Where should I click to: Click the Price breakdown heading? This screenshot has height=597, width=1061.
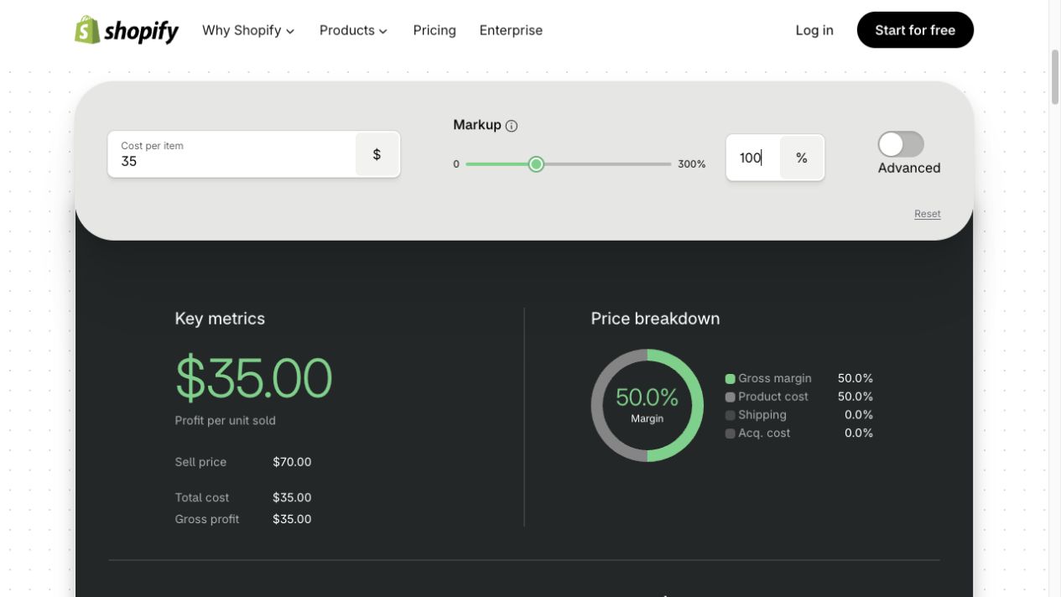[655, 319]
